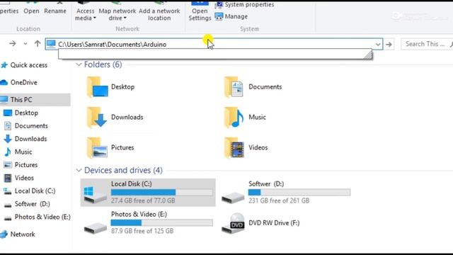Click System properties in the ribbon
The width and height of the screenshot is (453, 255).
(244, 5)
